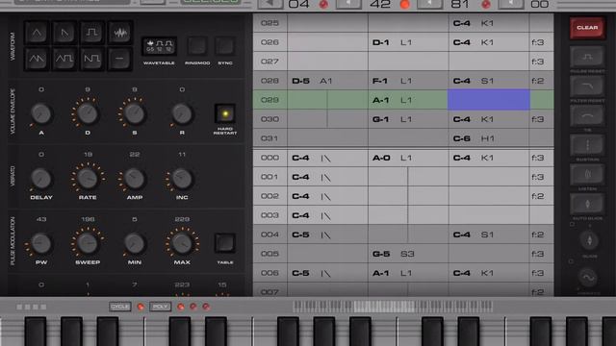
Task: Click the pulse width PW knob
Action: [x=41, y=243]
